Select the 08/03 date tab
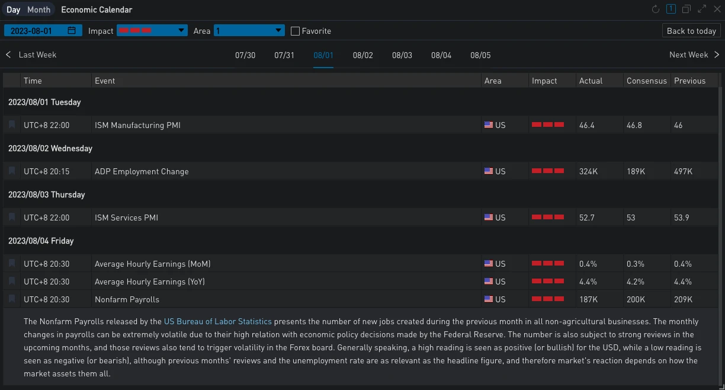Screen dimensions: 725x390 (402, 55)
